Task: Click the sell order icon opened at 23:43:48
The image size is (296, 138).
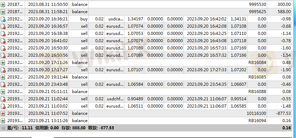Action: pos(3,84)
